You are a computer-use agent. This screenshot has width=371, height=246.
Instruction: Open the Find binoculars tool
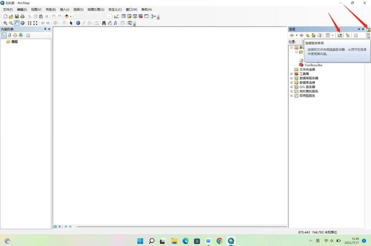click(104, 23)
